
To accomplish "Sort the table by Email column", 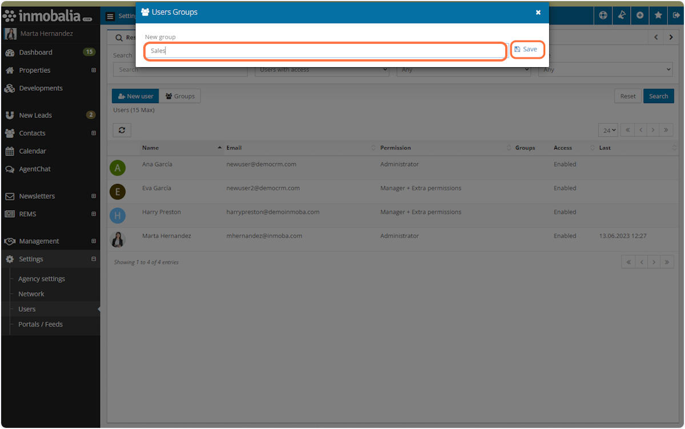I will (234, 148).
